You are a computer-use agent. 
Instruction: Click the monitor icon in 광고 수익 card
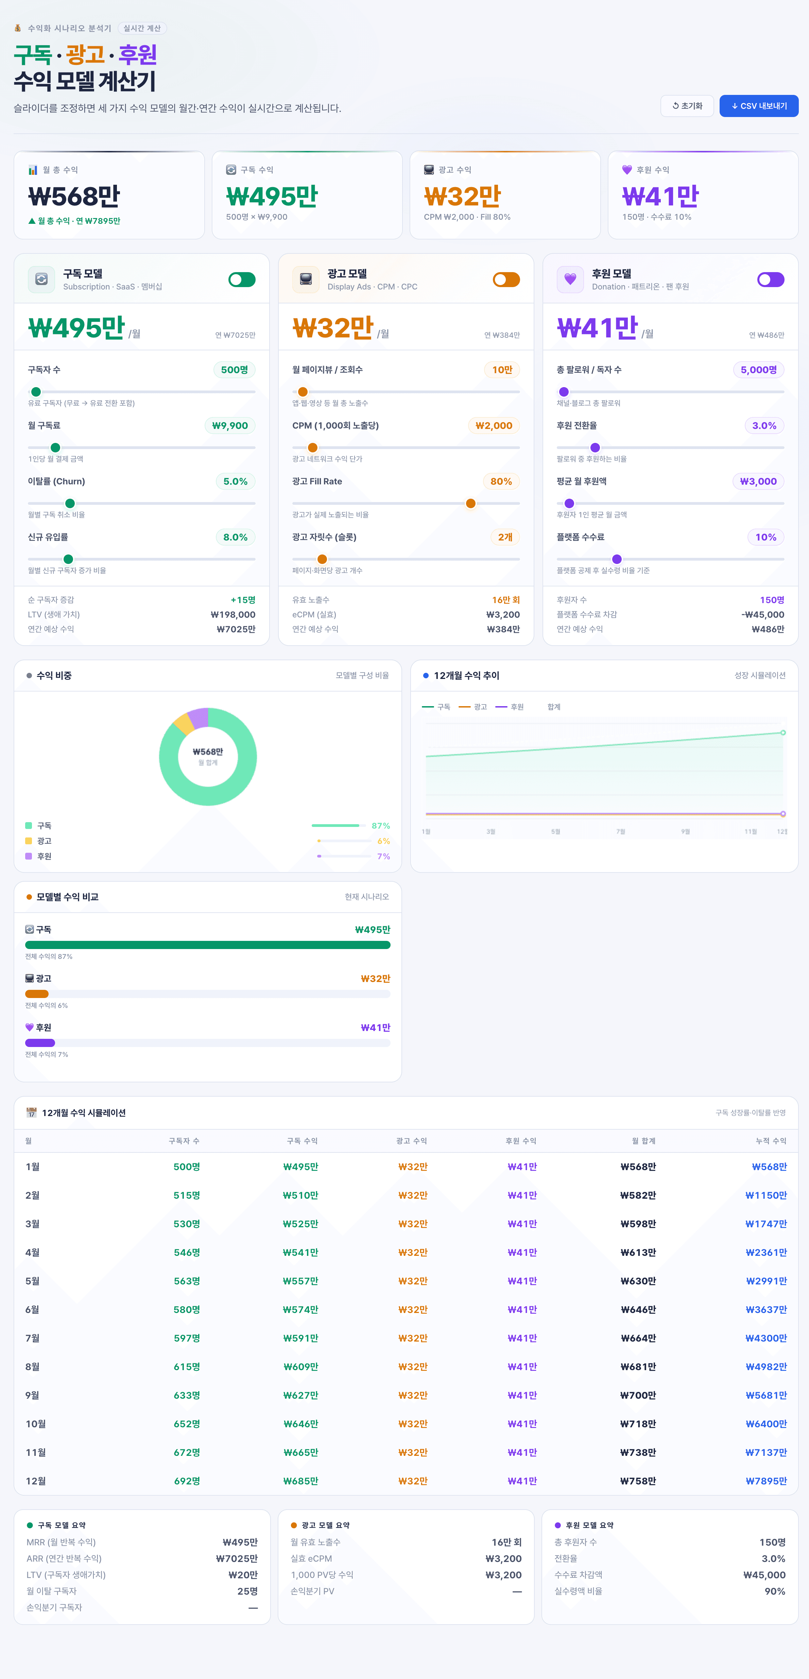pos(429,170)
